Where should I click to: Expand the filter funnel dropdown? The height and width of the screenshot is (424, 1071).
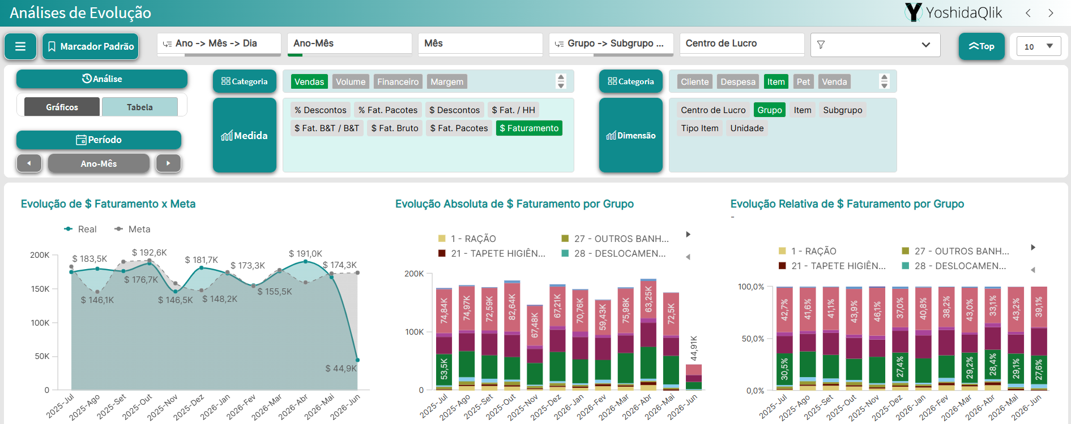(x=875, y=45)
